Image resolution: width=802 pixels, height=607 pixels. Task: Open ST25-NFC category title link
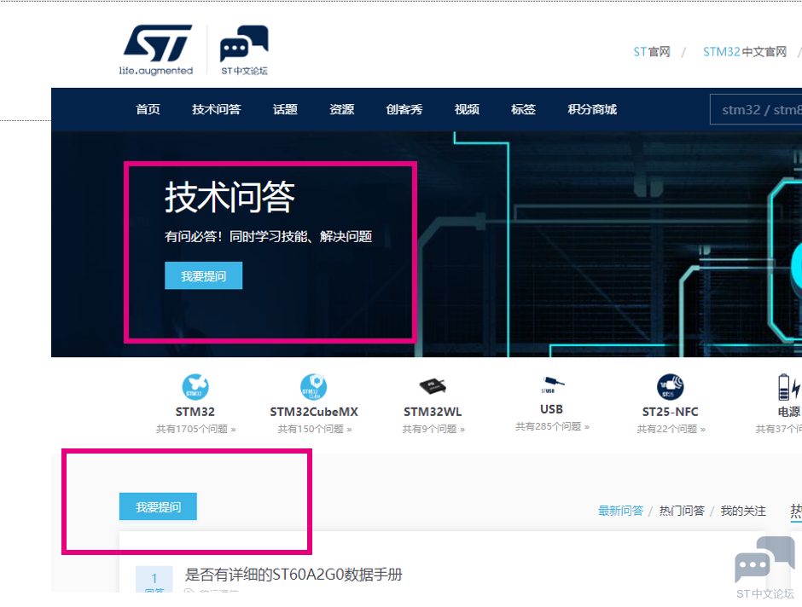[670, 412]
